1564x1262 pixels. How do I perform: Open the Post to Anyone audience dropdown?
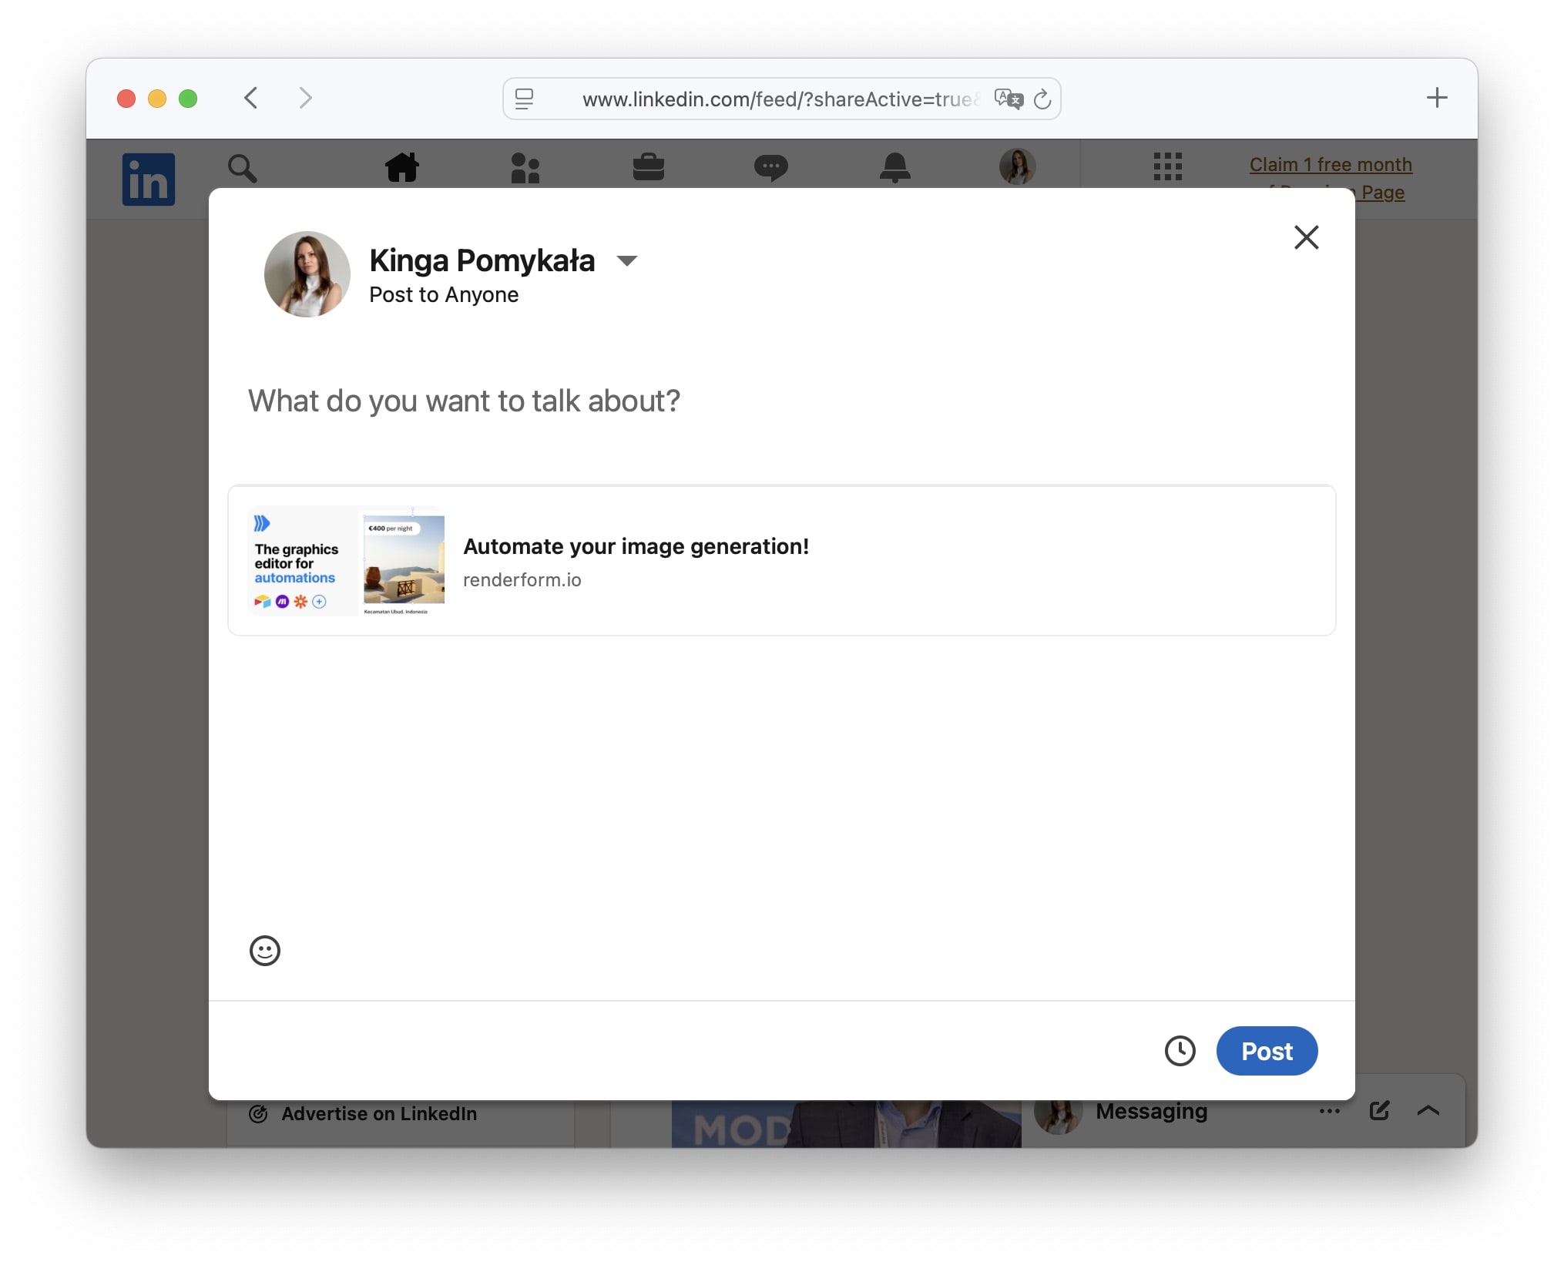(443, 294)
